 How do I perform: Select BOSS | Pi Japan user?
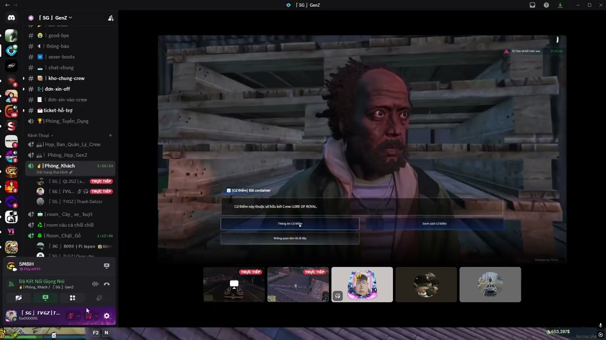click(x=75, y=246)
